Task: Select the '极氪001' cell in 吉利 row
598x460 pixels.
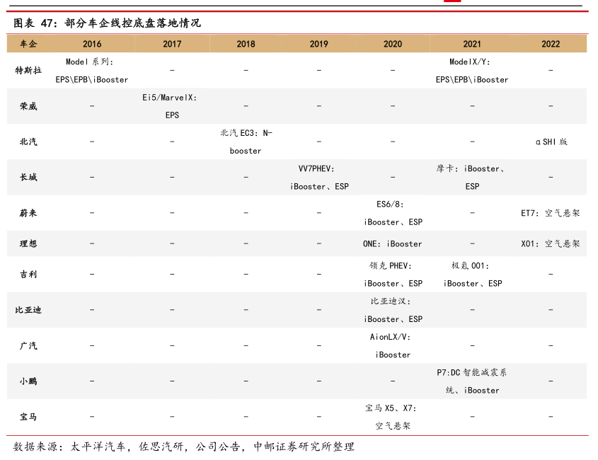Action: coord(472,275)
